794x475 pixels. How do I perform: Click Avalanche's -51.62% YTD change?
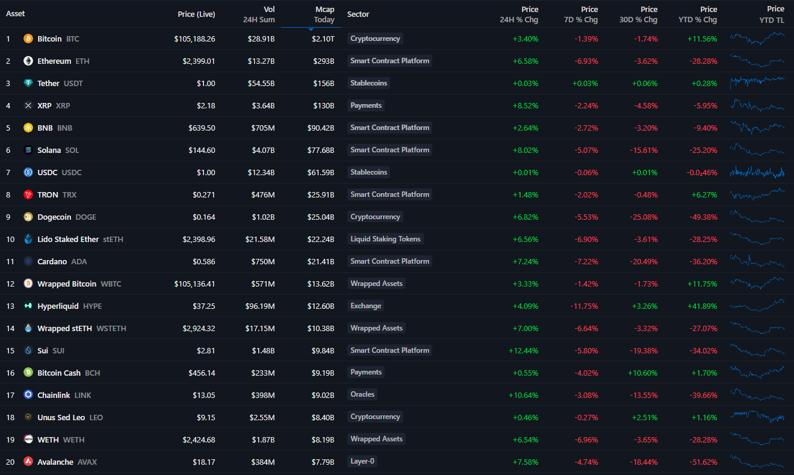click(703, 462)
